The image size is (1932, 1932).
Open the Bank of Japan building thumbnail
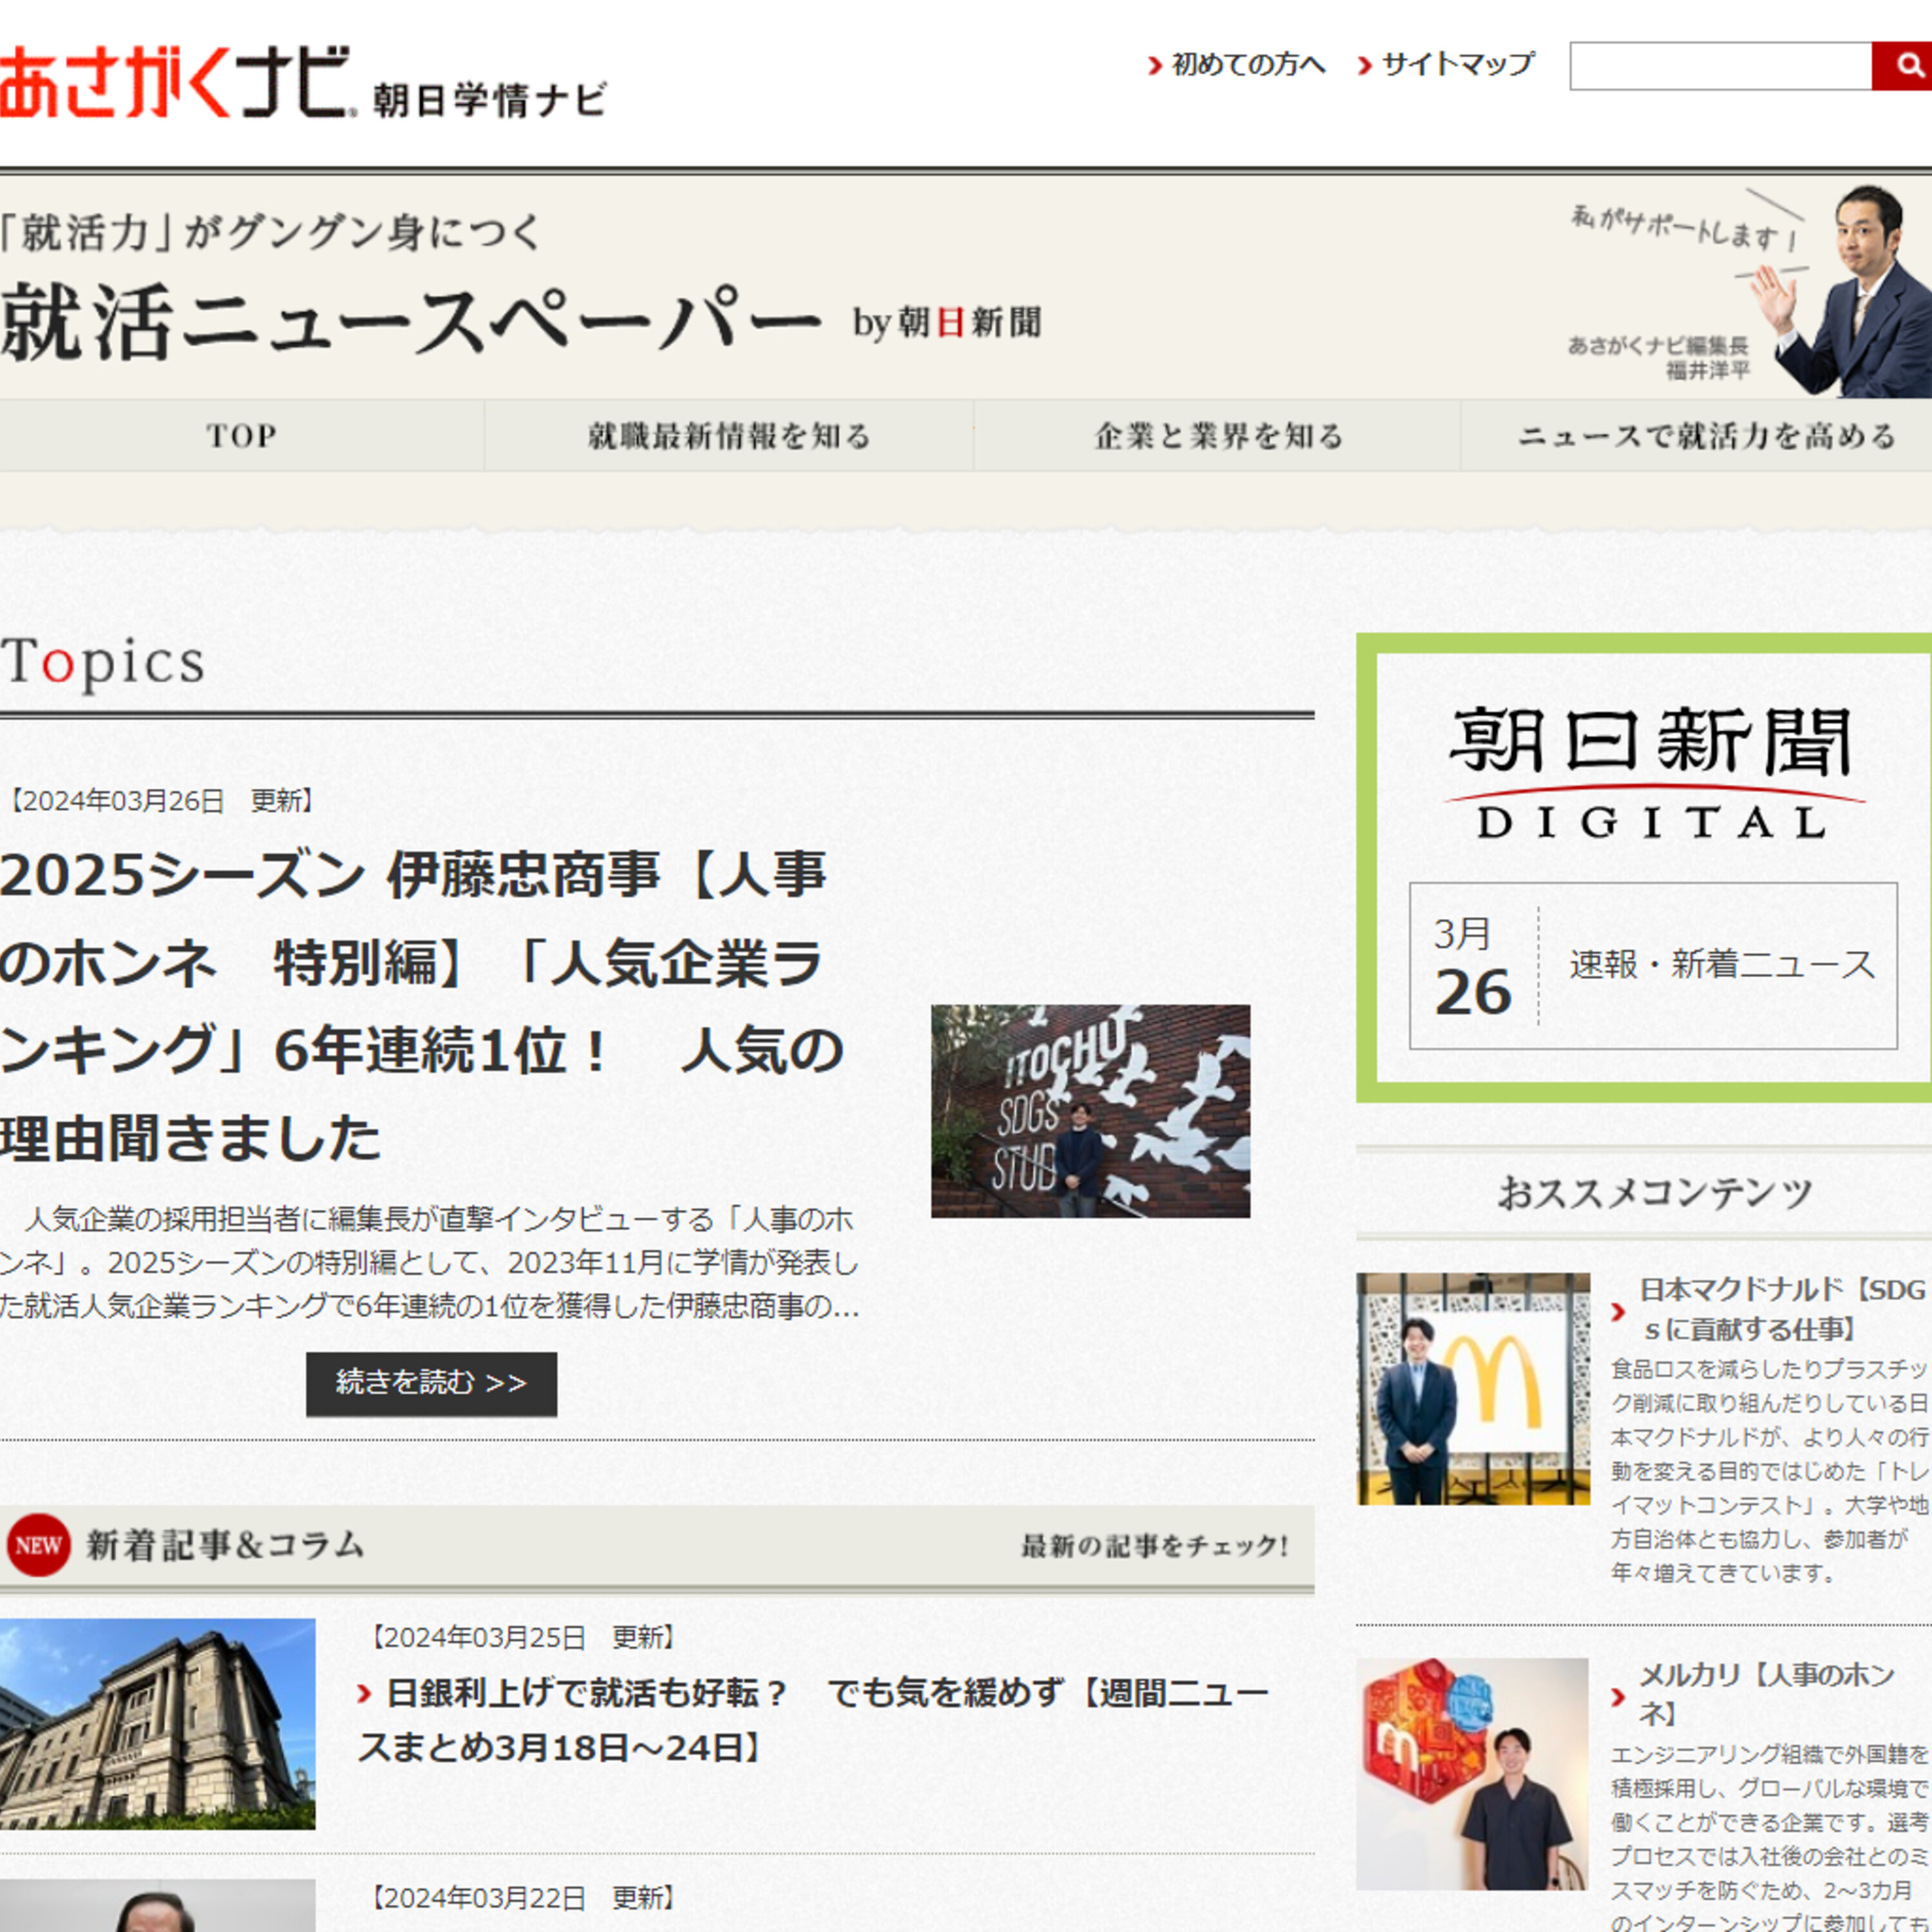click(157, 1724)
